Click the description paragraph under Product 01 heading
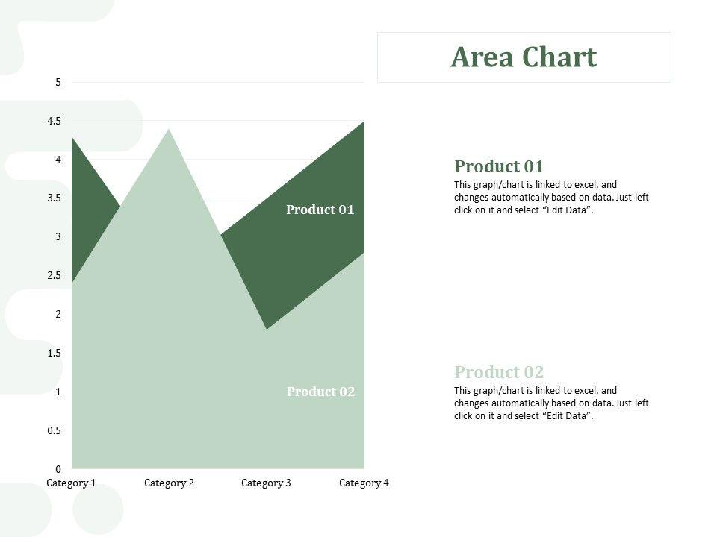 click(551, 198)
